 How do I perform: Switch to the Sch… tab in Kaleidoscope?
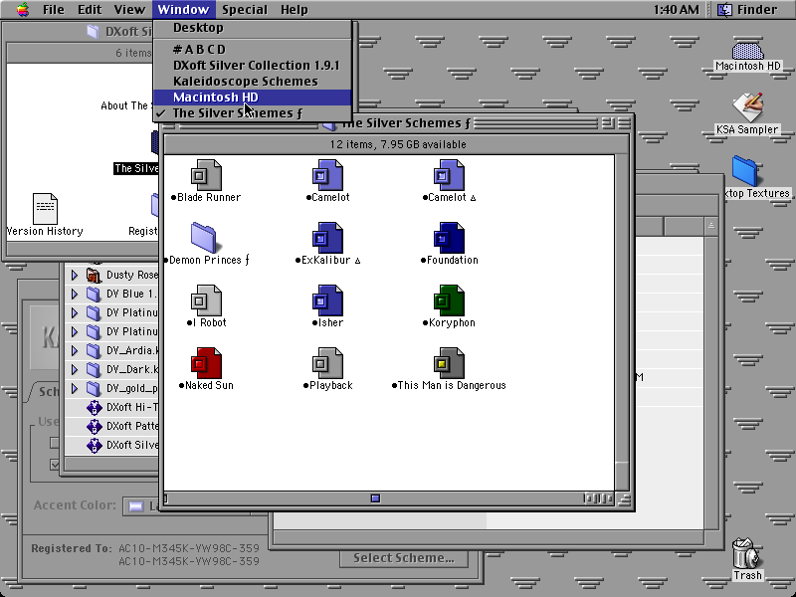pos(47,391)
